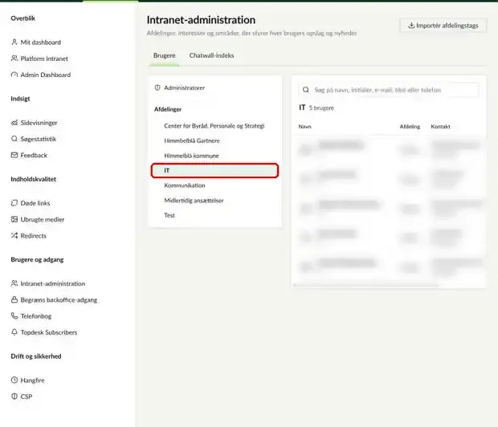This screenshot has width=498, height=427.
Task: Click the Mit dashboard person icon
Action: [14, 42]
